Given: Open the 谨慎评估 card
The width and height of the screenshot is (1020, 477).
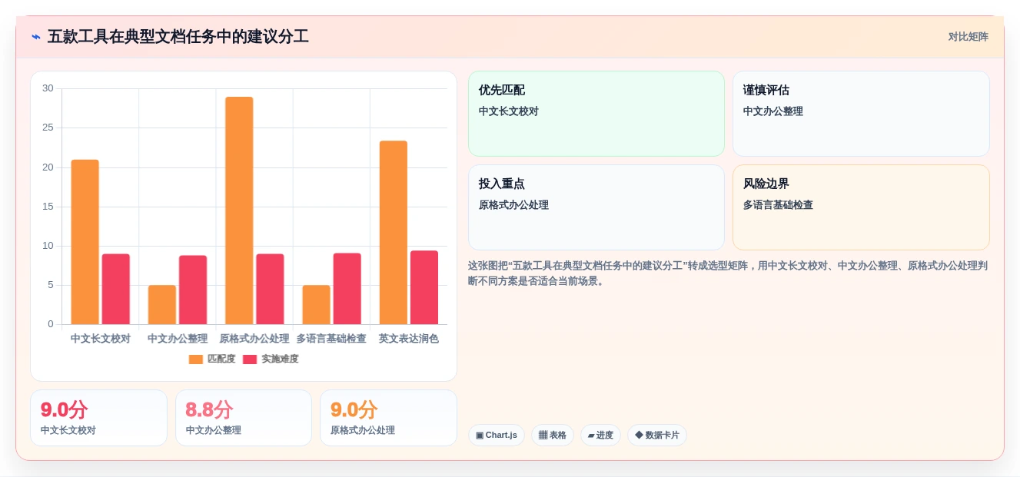Looking at the screenshot, I should 861,114.
